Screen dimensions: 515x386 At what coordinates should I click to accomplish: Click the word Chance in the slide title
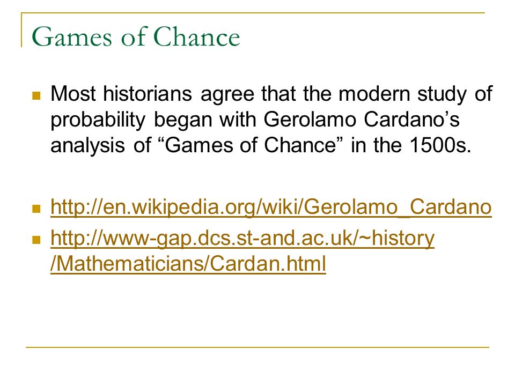tap(196, 37)
